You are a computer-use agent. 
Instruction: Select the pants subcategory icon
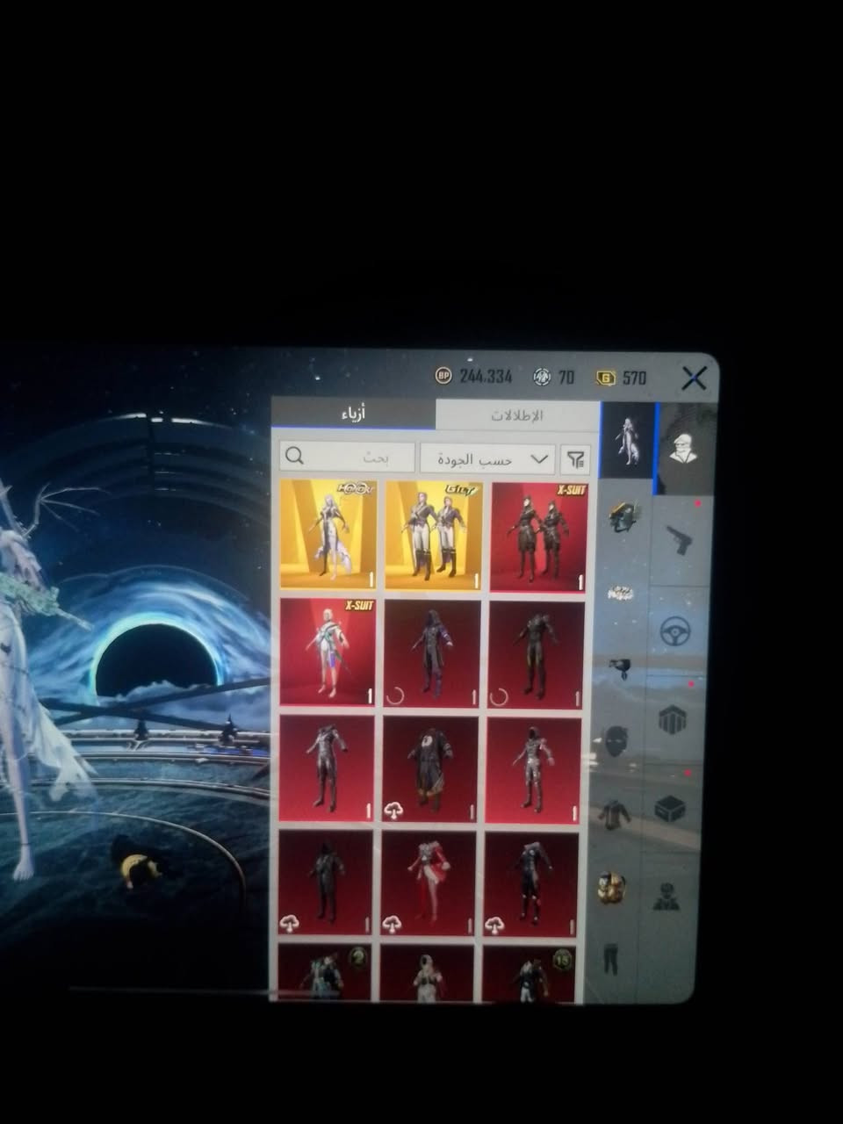coord(611,958)
